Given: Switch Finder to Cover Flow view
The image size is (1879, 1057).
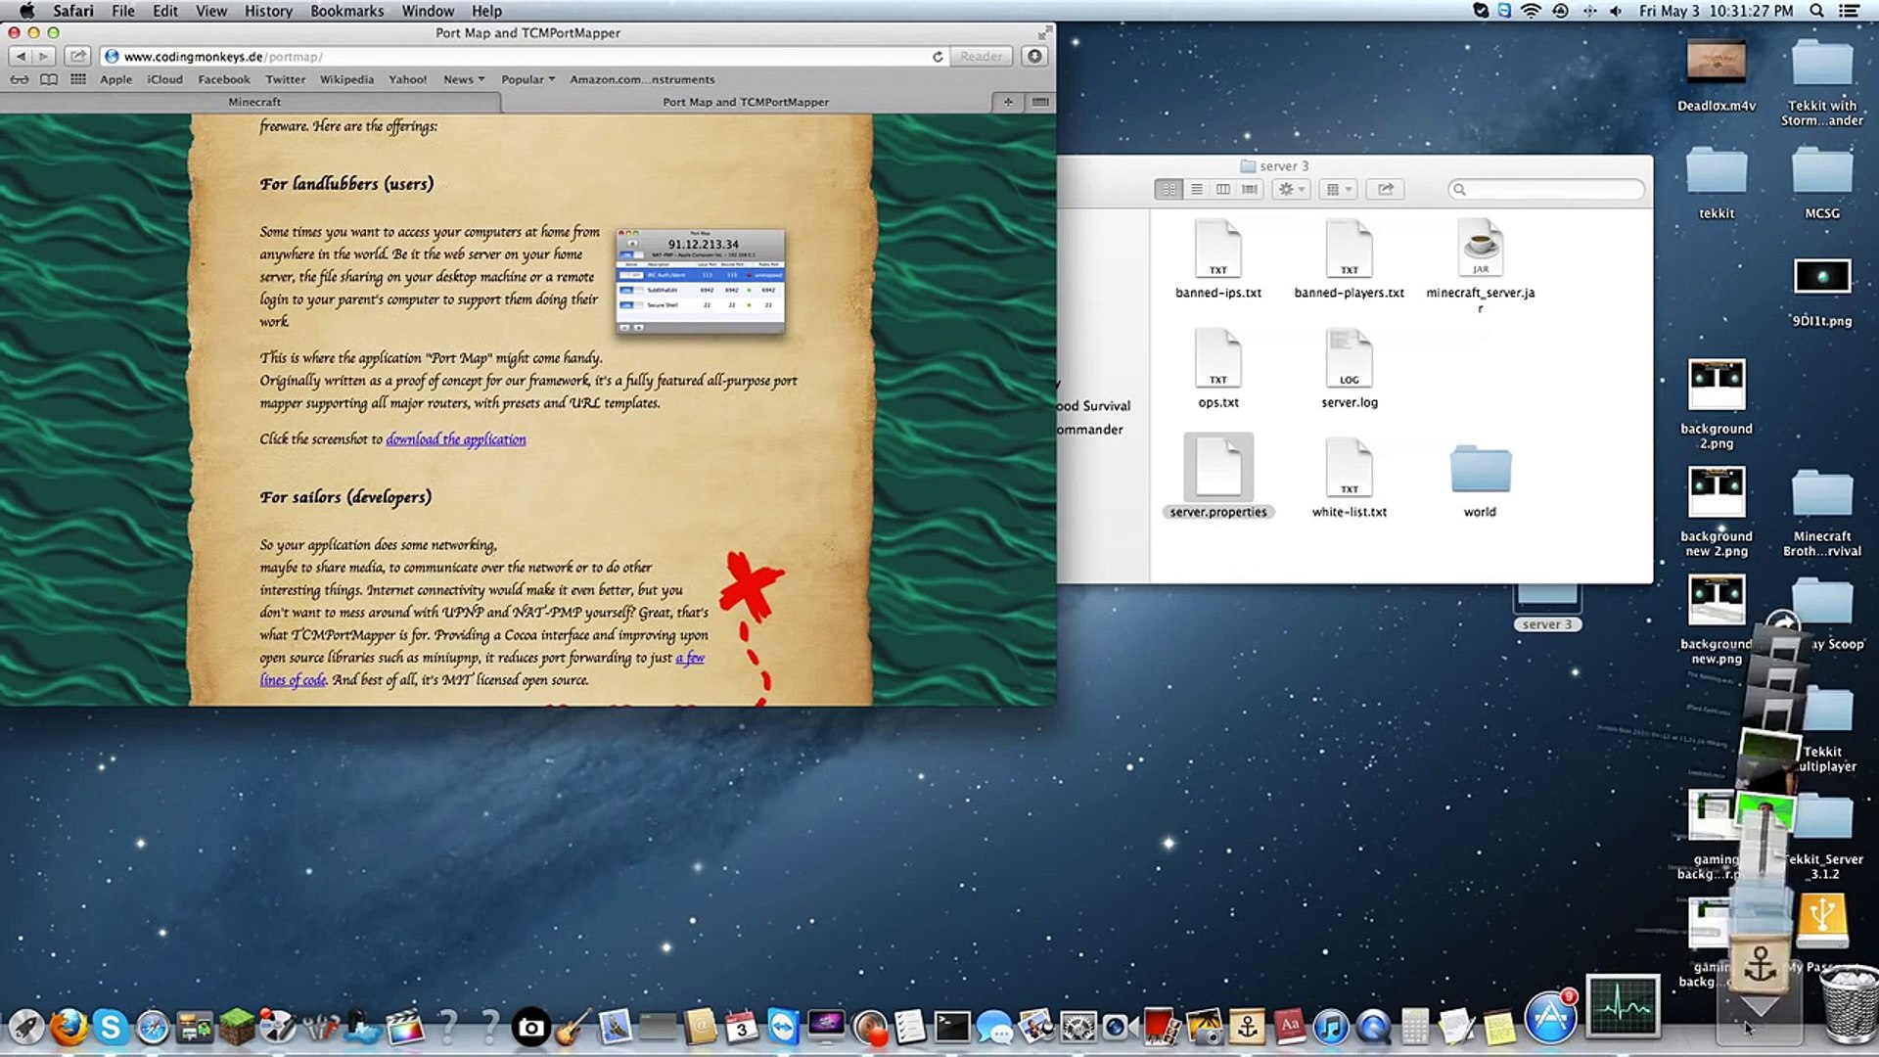Looking at the screenshot, I should (x=1250, y=189).
